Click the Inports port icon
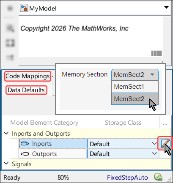This screenshot has width=173, height=183. (25, 144)
